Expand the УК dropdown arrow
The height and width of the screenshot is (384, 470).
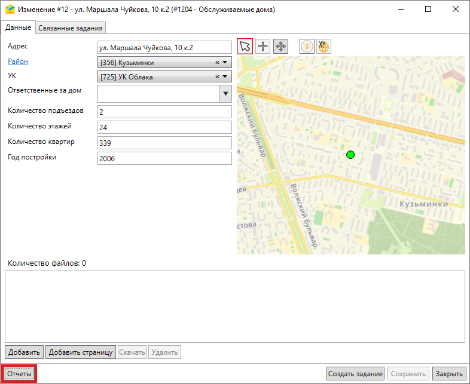[x=225, y=77]
